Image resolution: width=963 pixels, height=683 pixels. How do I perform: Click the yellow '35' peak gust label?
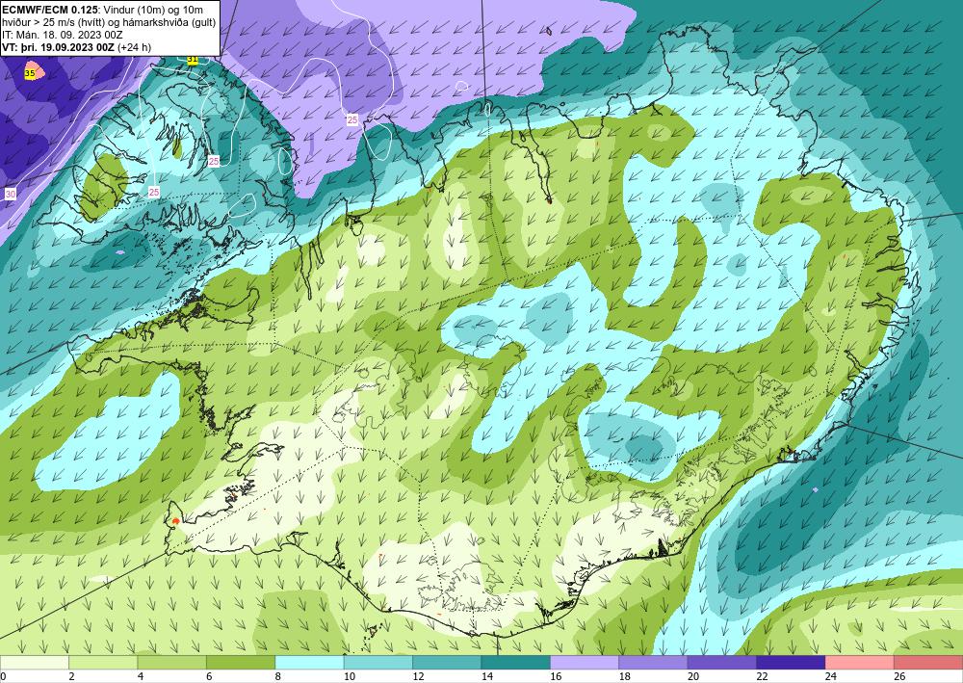(30, 74)
